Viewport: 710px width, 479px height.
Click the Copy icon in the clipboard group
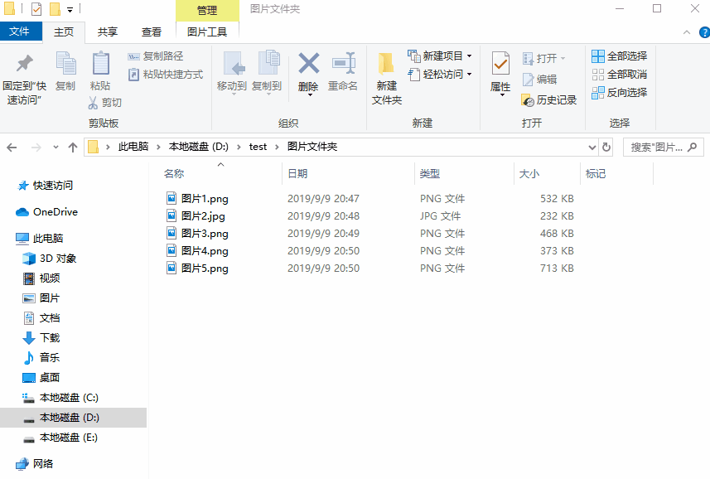coord(65,63)
